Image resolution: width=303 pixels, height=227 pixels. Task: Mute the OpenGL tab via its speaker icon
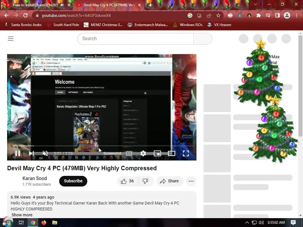pos(62,5)
